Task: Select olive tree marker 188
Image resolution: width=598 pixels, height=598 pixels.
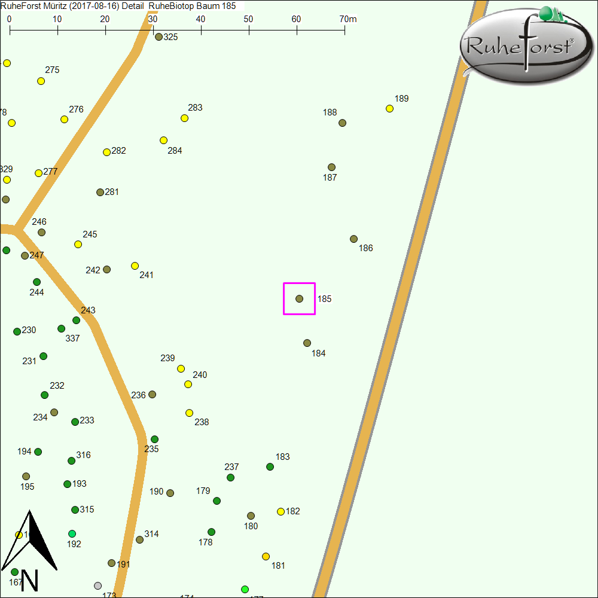Action: (342, 123)
